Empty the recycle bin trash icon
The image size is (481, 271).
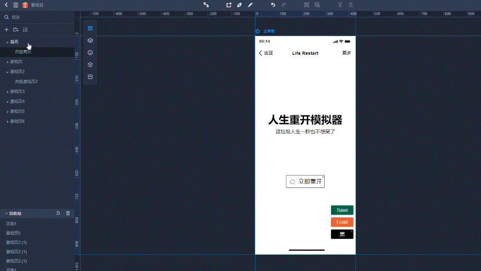(x=68, y=213)
